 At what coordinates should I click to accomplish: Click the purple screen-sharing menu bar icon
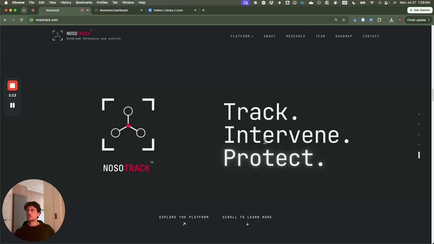click(245, 2)
